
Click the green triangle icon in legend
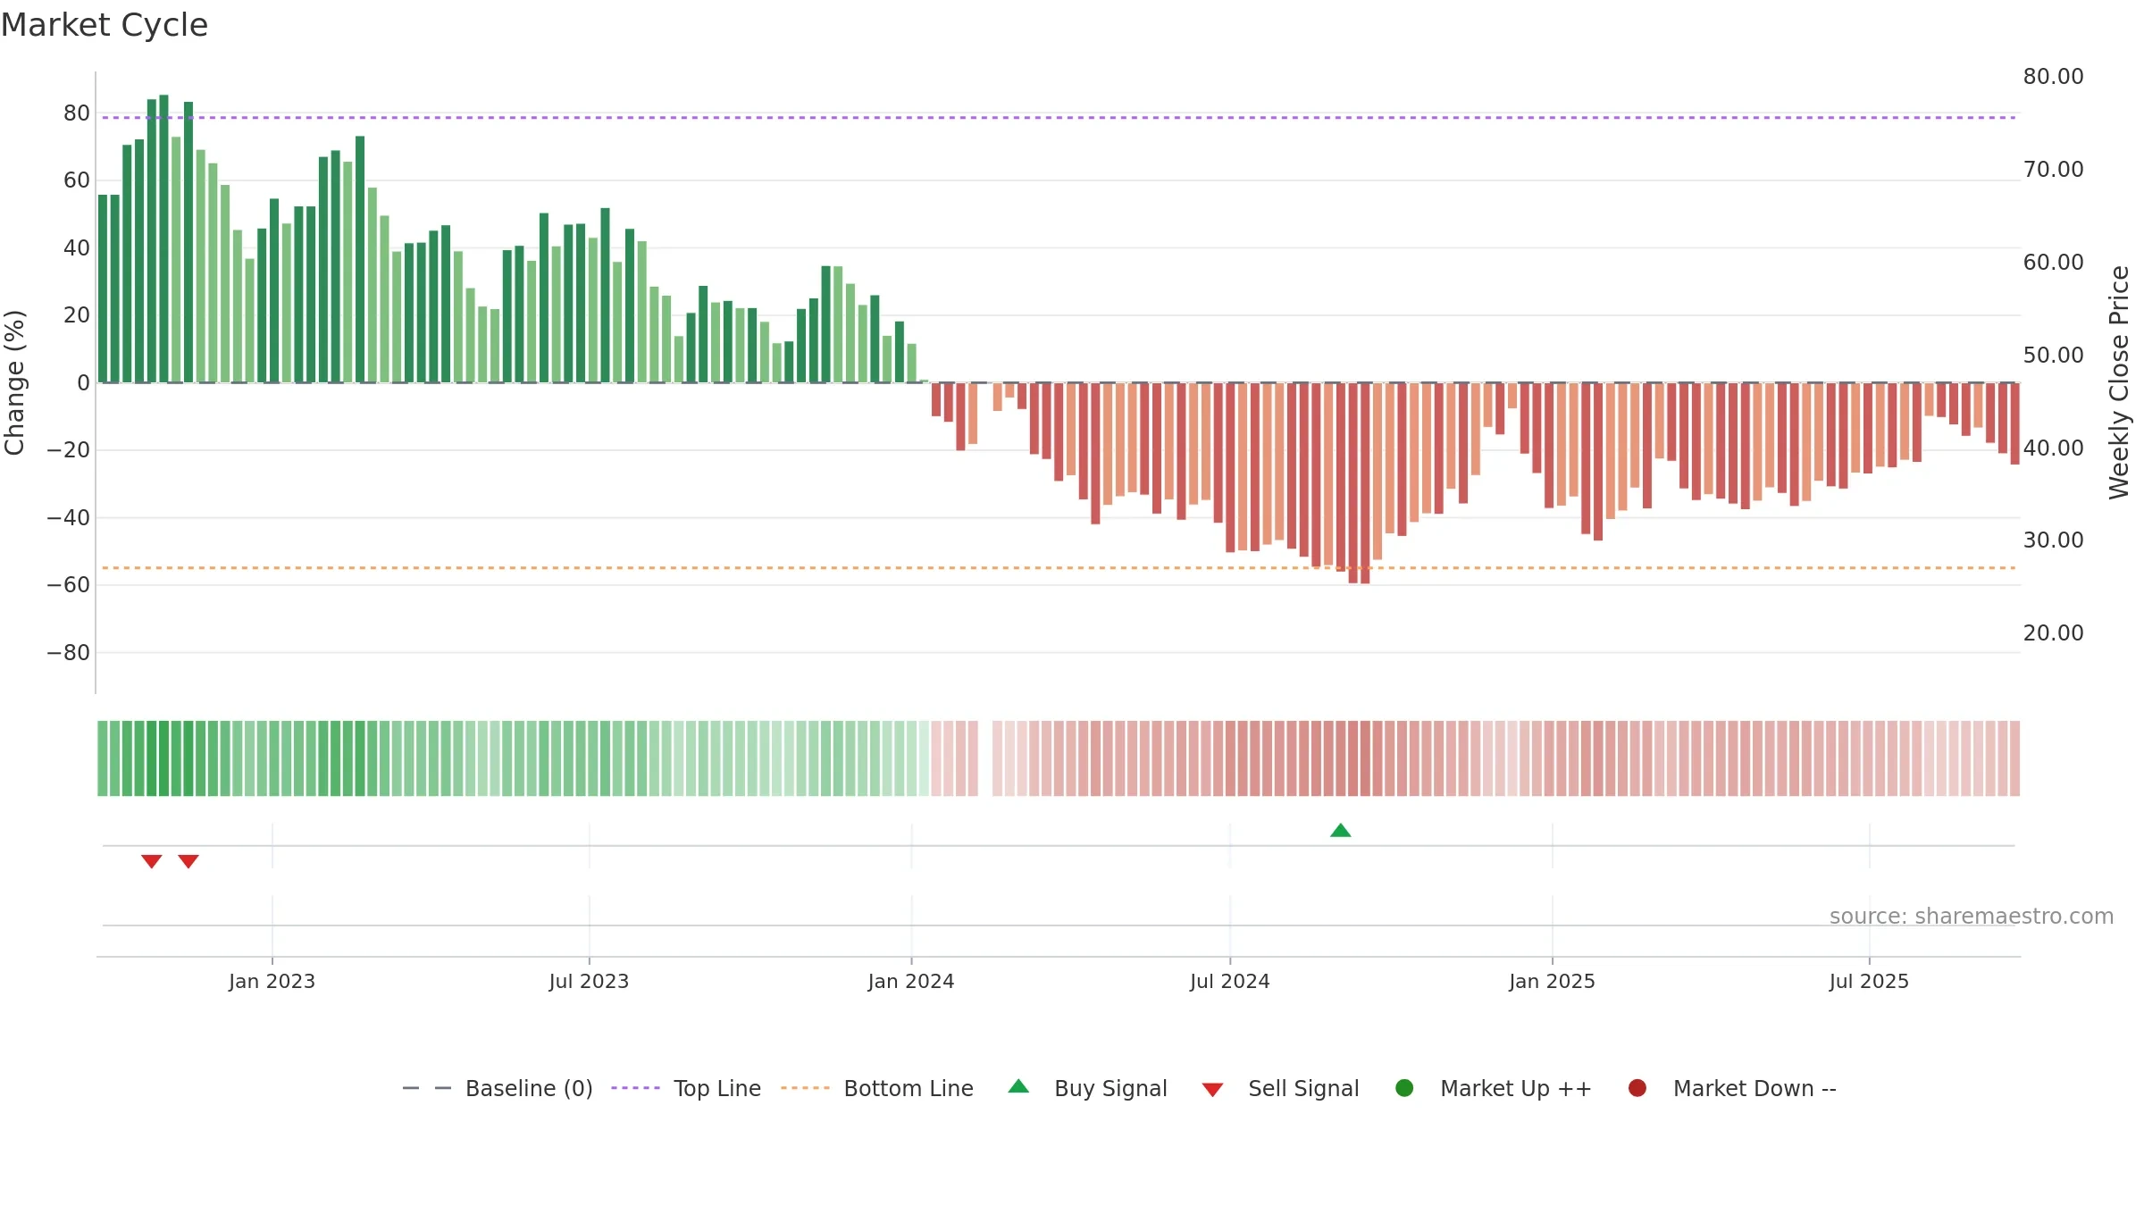1018,1086
